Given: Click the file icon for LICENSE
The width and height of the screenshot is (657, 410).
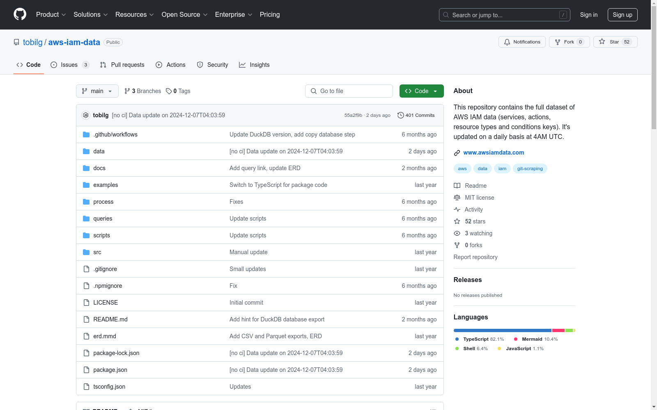Looking at the screenshot, I should tap(86, 303).
